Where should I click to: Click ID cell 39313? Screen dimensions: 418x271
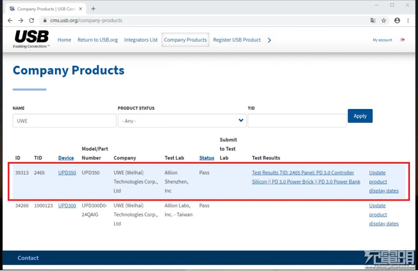[22, 173]
